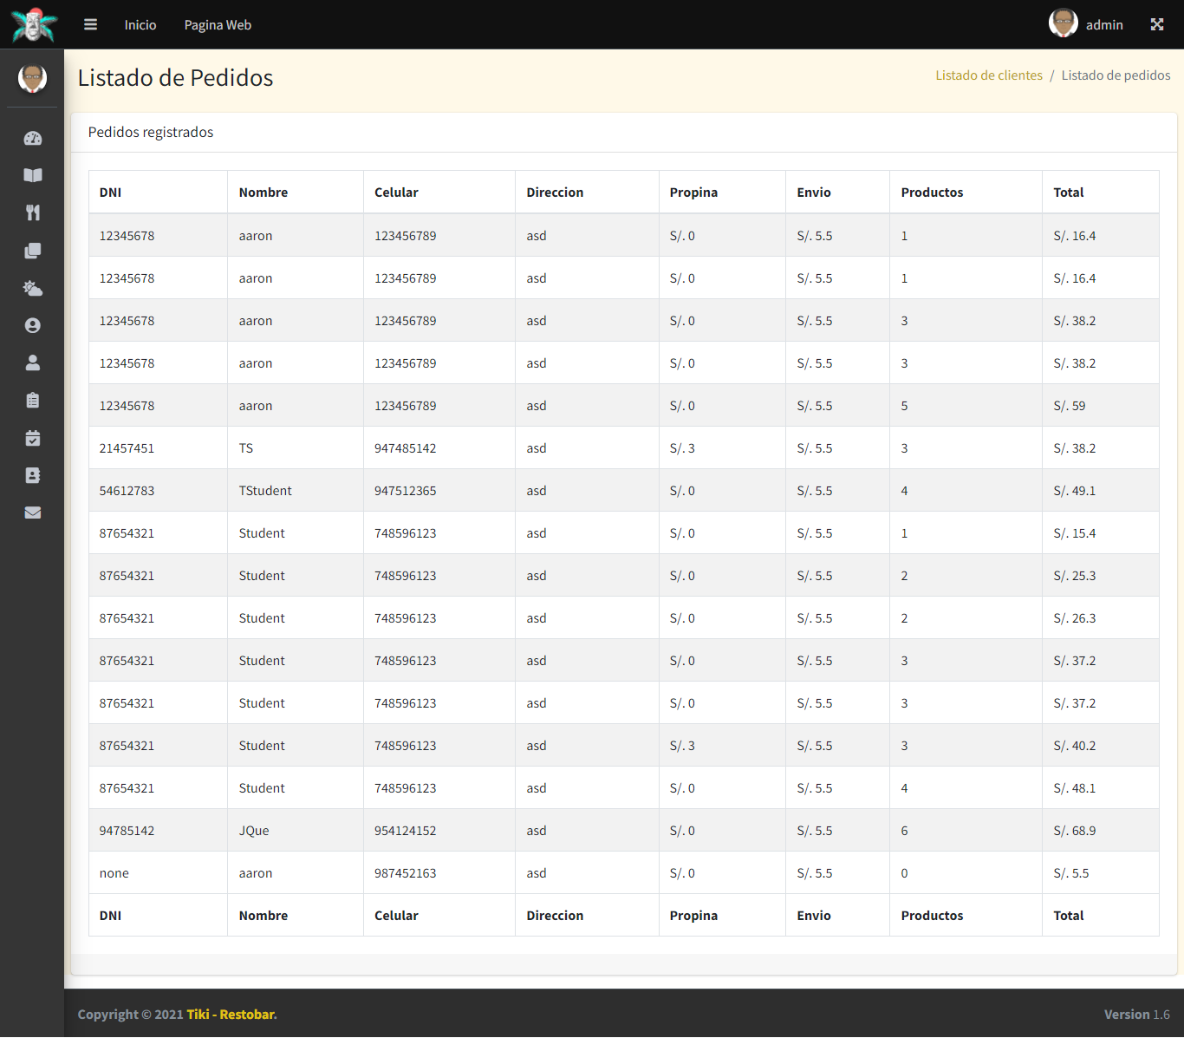Open the dashboard speedometer icon in sidebar
The width and height of the screenshot is (1184, 1038).
coord(33,138)
